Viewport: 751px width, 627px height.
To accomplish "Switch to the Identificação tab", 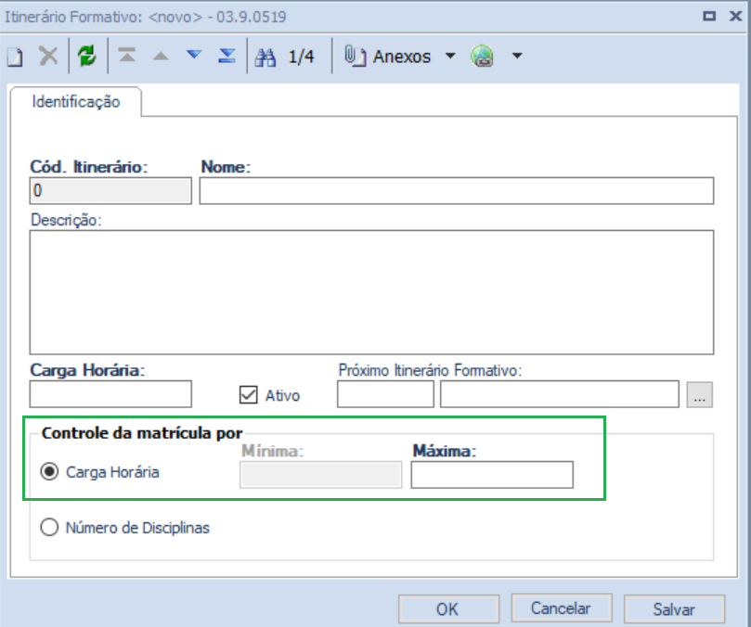I will point(76,102).
